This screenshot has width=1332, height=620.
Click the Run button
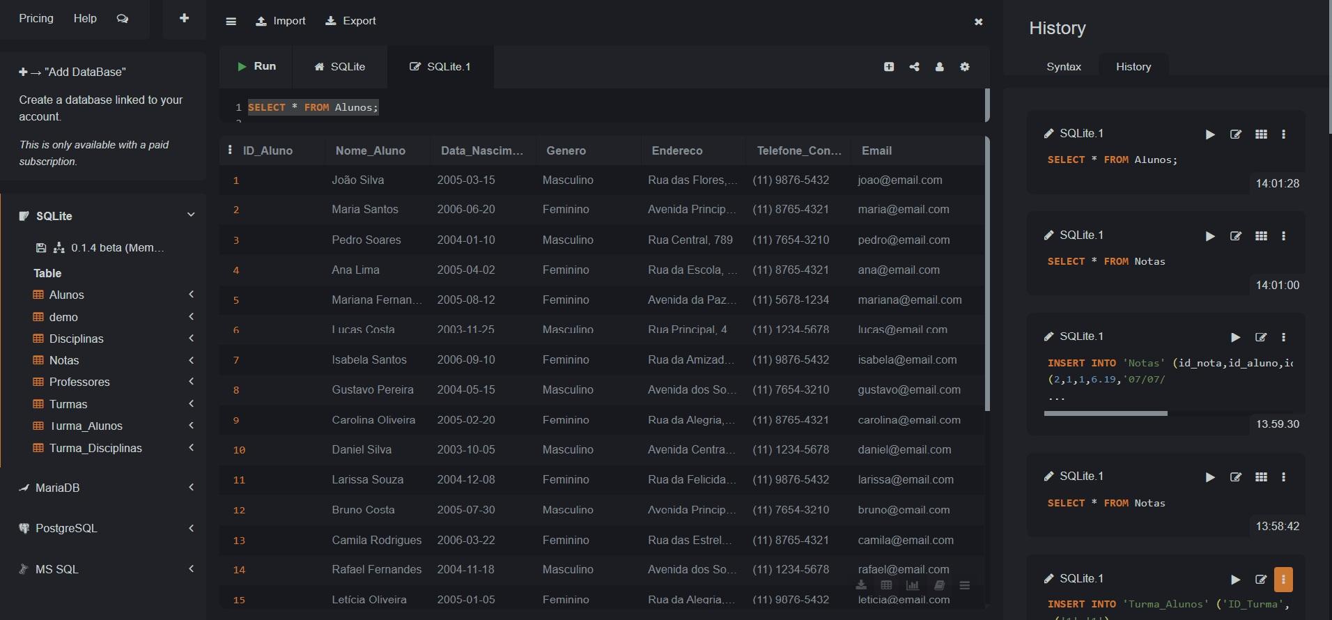256,67
